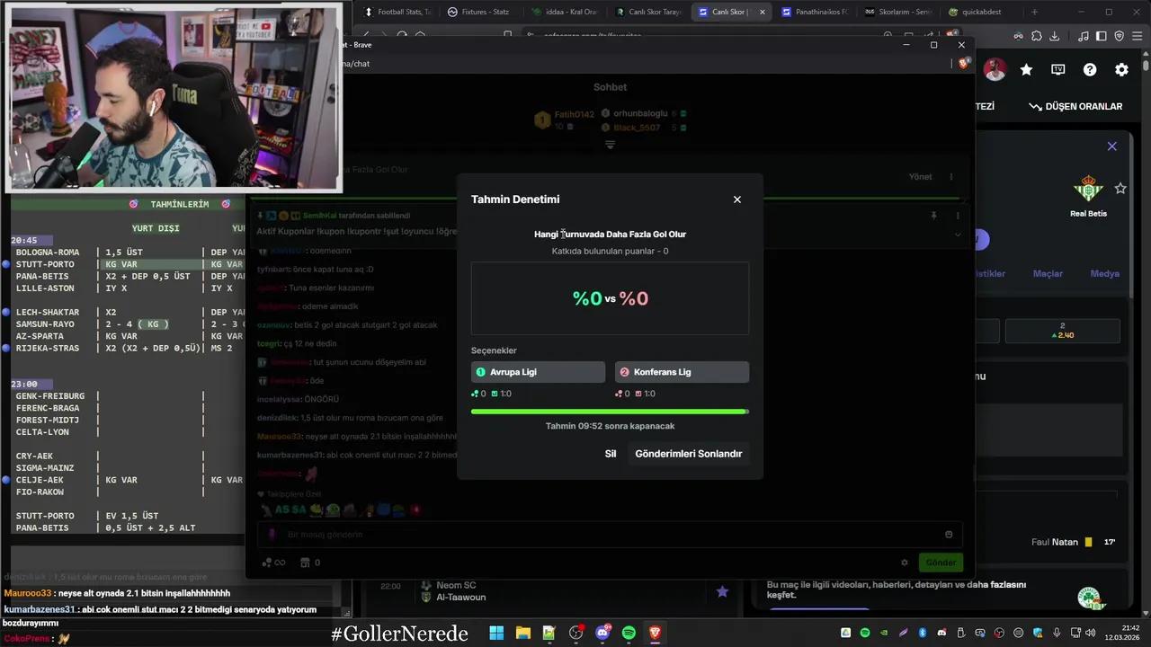
Task: Toggle favorite star for Neom SC match
Action: coord(722,591)
